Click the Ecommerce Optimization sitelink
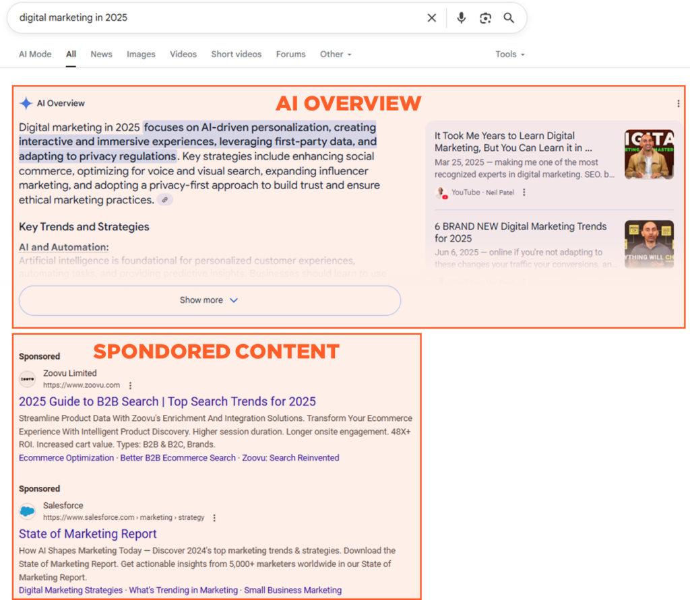 point(66,458)
